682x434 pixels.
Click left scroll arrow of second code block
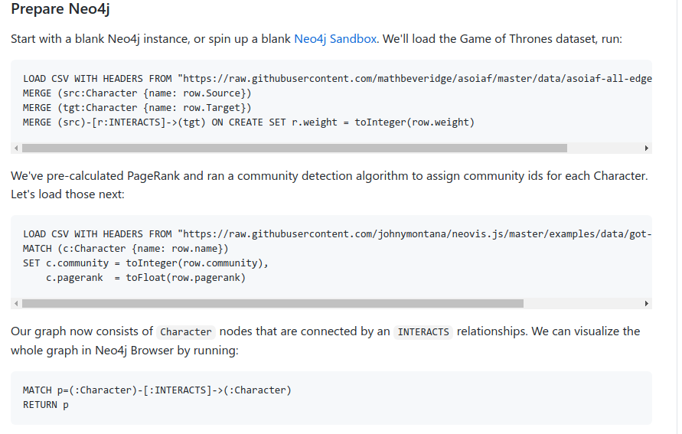point(16,304)
